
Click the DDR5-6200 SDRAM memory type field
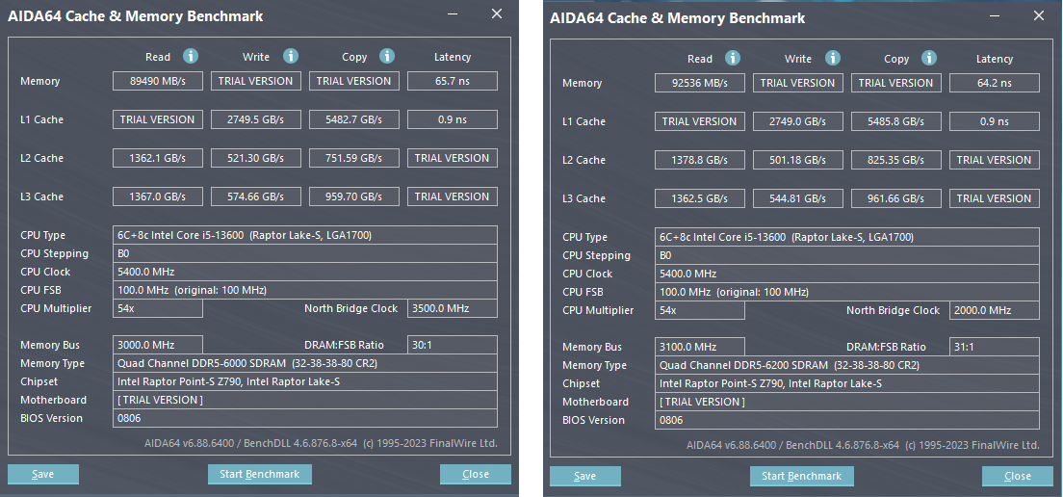[846, 365]
